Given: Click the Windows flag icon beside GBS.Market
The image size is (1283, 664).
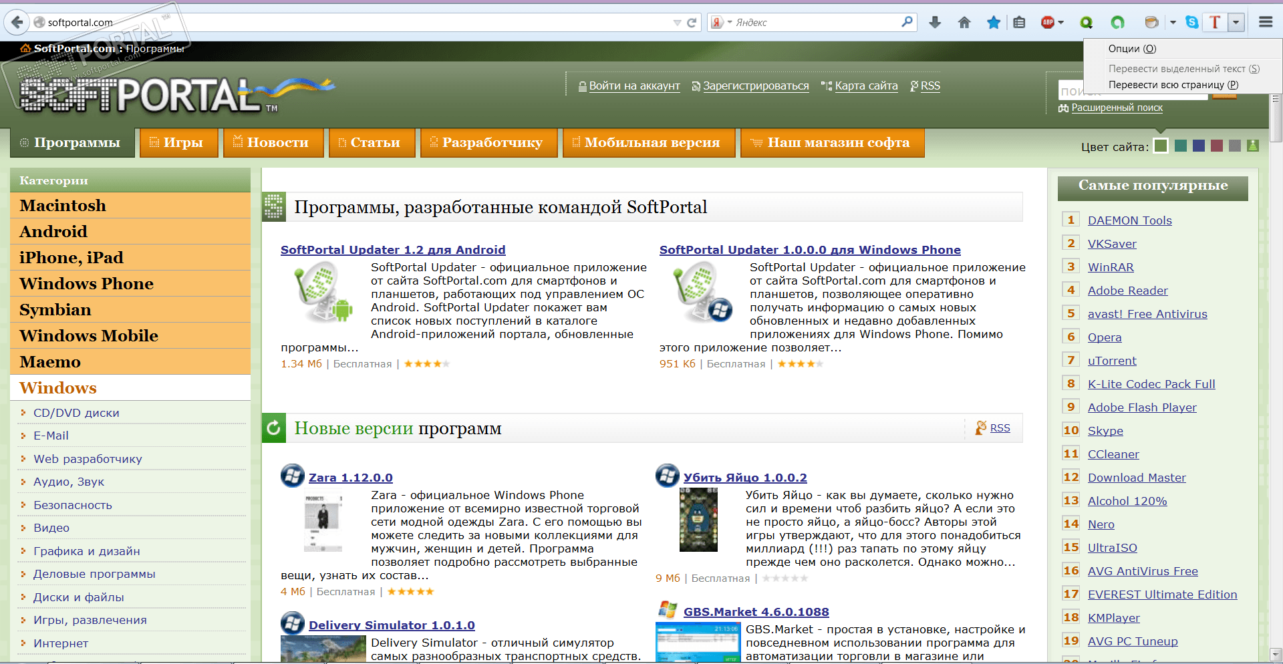Looking at the screenshot, I should pos(668,609).
